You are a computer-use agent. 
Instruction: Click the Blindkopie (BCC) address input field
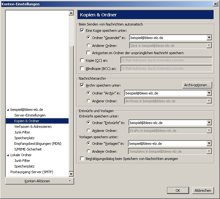point(166,68)
